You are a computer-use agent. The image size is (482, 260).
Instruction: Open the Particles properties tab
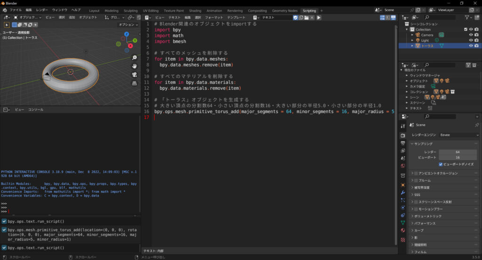point(403,200)
